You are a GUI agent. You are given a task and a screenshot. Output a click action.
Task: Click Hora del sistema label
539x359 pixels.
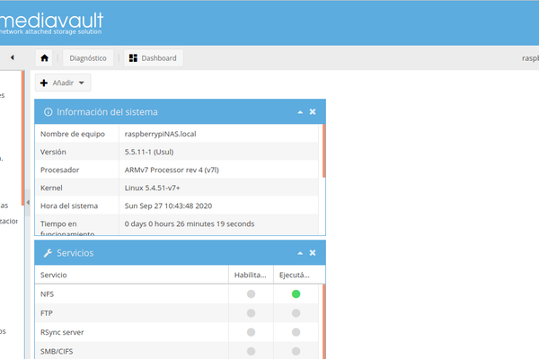[x=69, y=206]
